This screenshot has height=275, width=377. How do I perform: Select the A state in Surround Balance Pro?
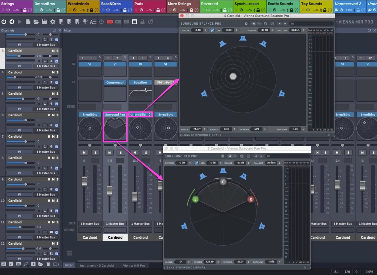click(254, 23)
